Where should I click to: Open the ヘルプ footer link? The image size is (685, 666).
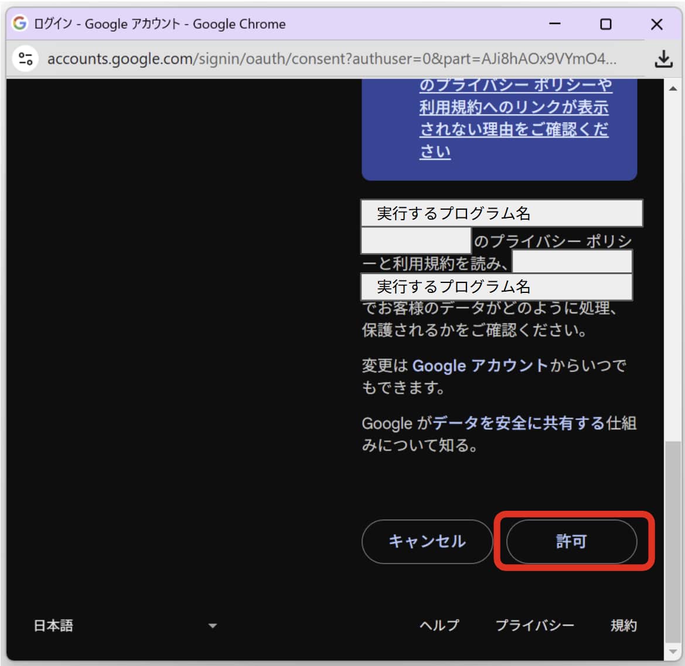coord(439,626)
